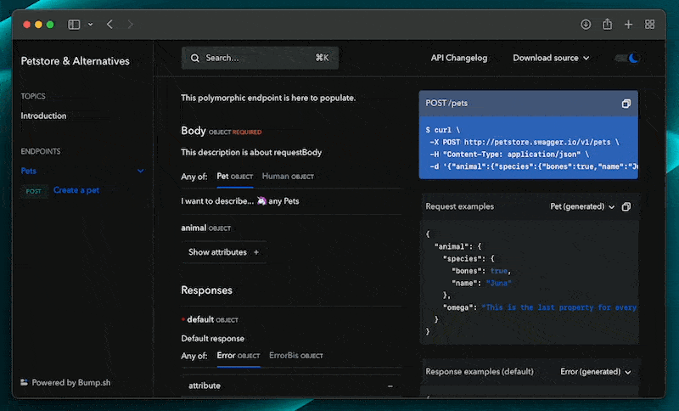Click the ENDPOINTS section label
Screen dimensions: 679x411
(41, 152)
